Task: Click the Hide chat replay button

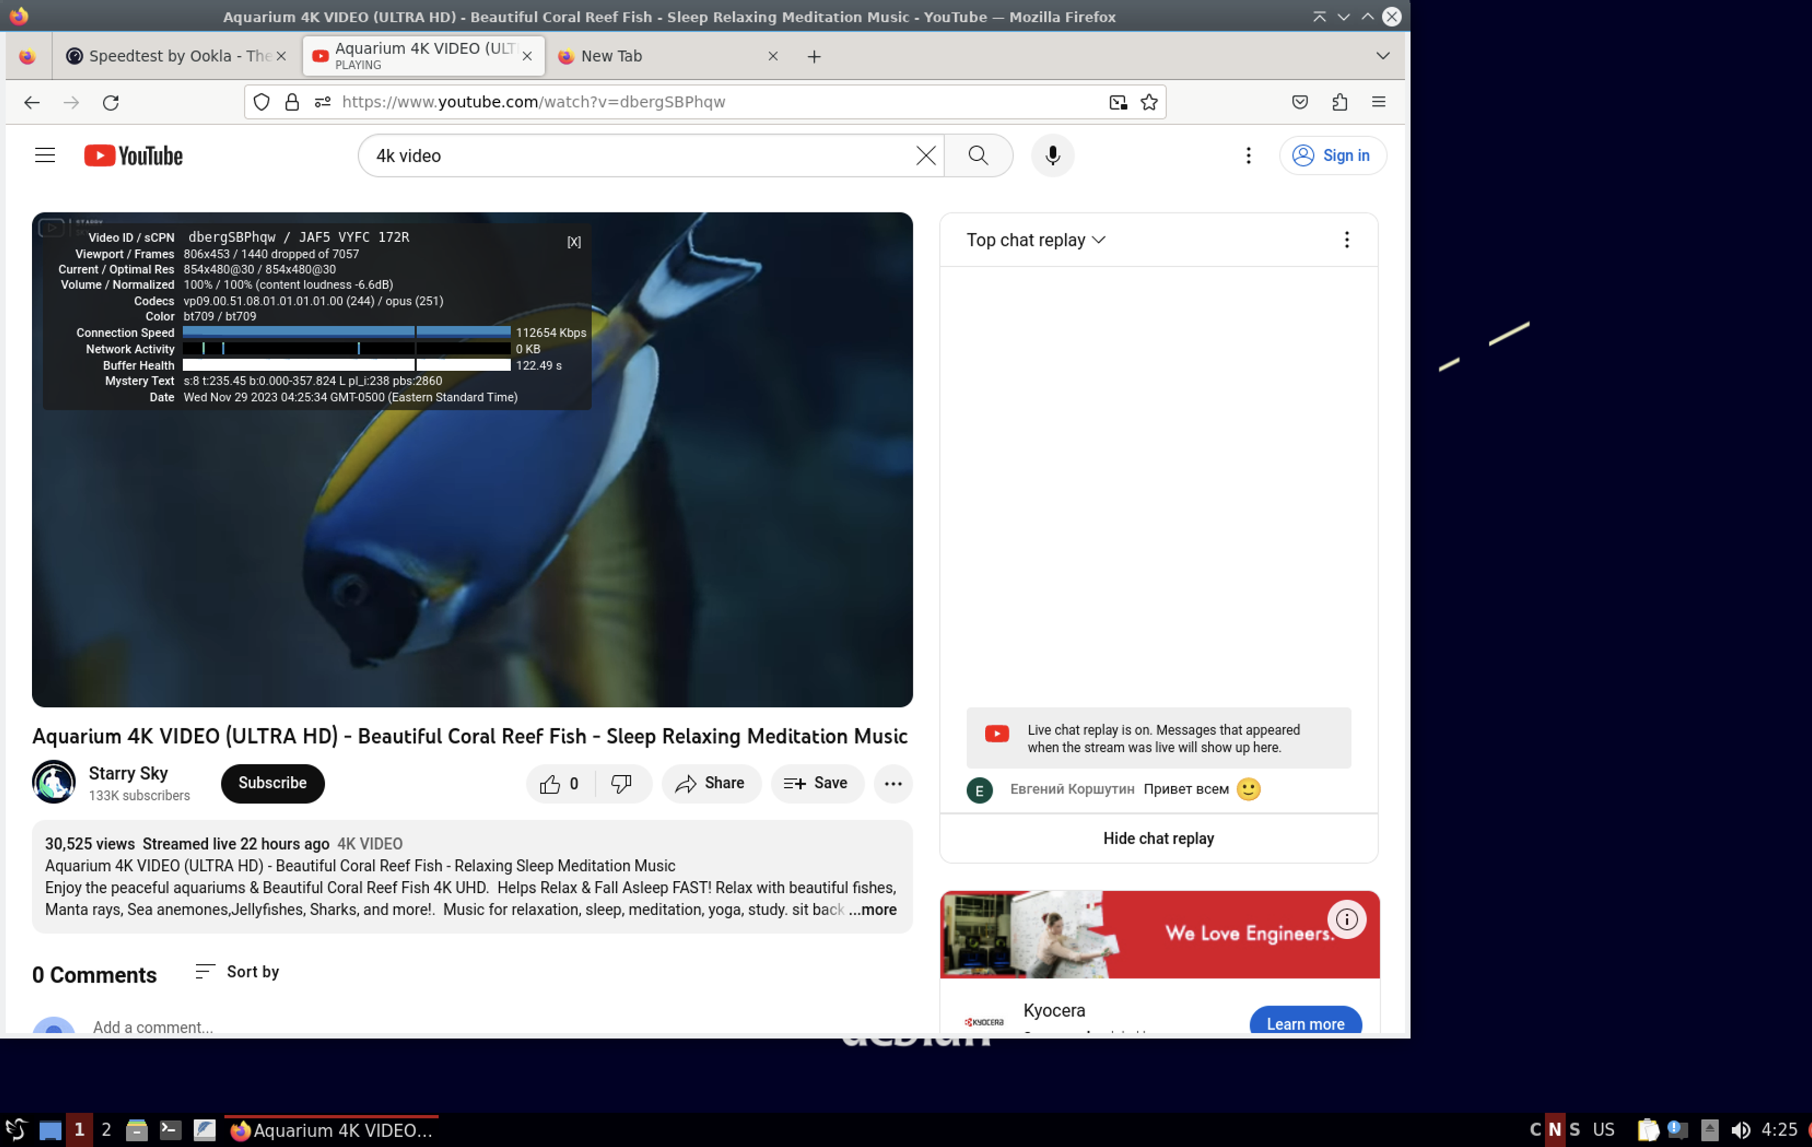Action: point(1158,838)
